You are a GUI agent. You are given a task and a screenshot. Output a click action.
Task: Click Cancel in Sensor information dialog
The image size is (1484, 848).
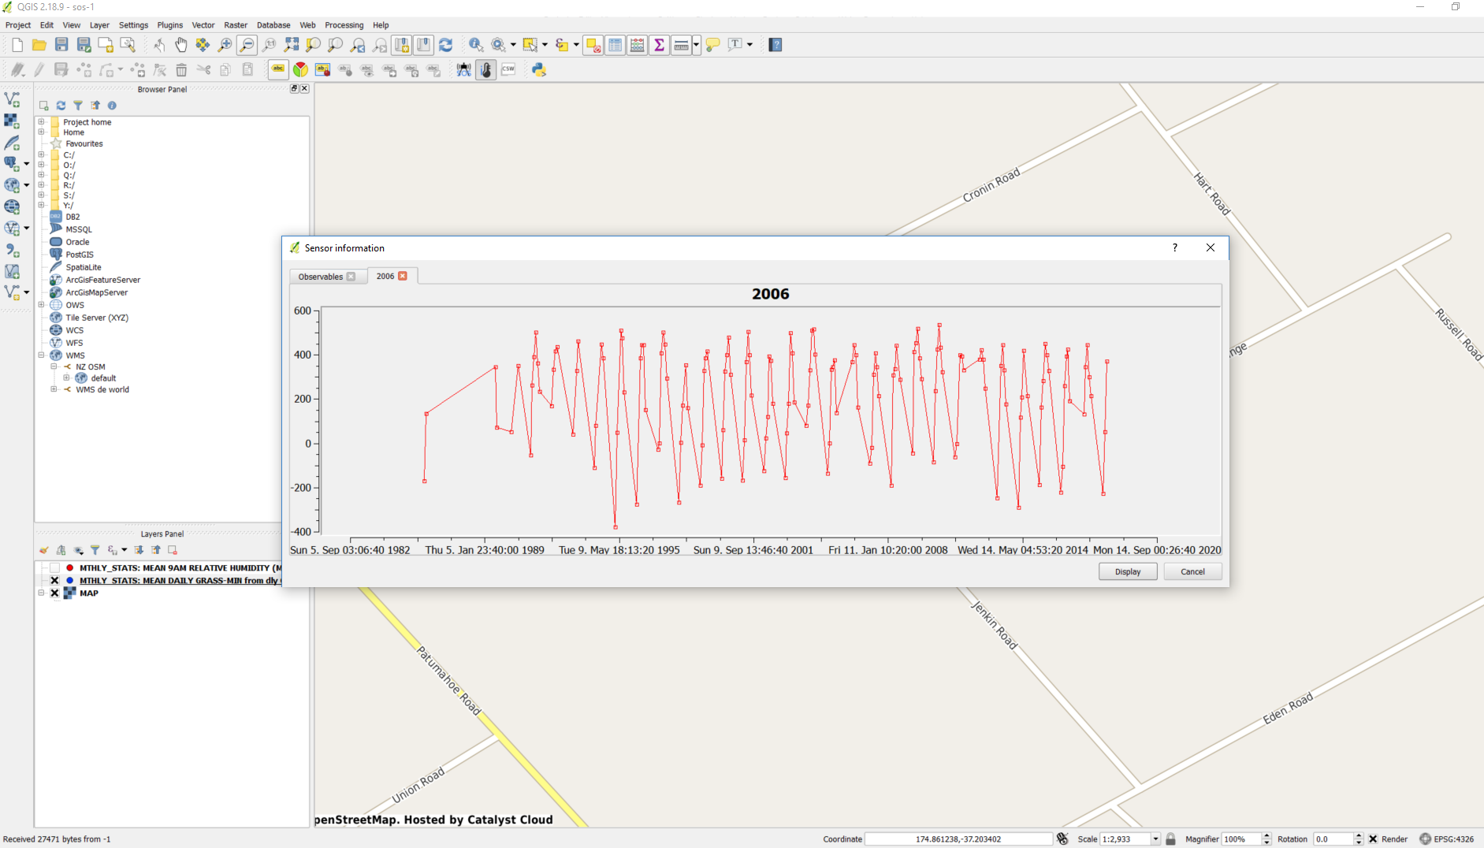[x=1192, y=572]
